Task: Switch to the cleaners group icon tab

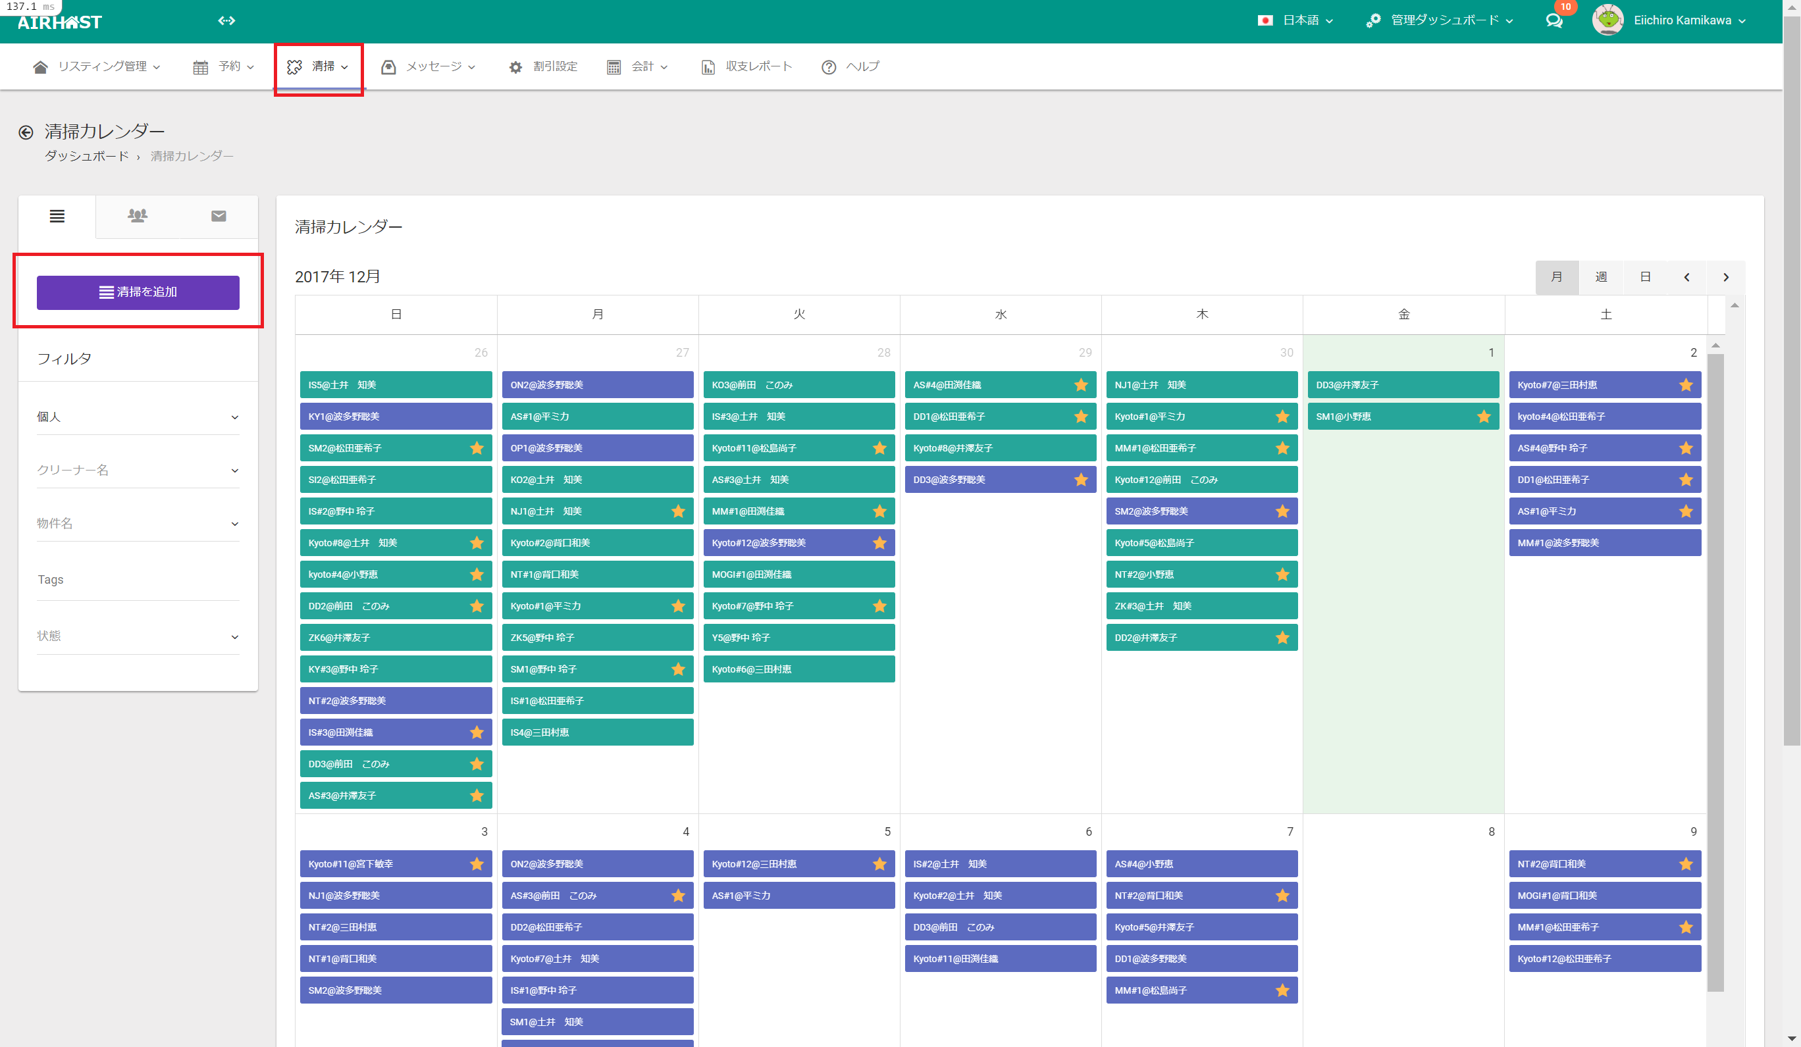Action: click(137, 215)
